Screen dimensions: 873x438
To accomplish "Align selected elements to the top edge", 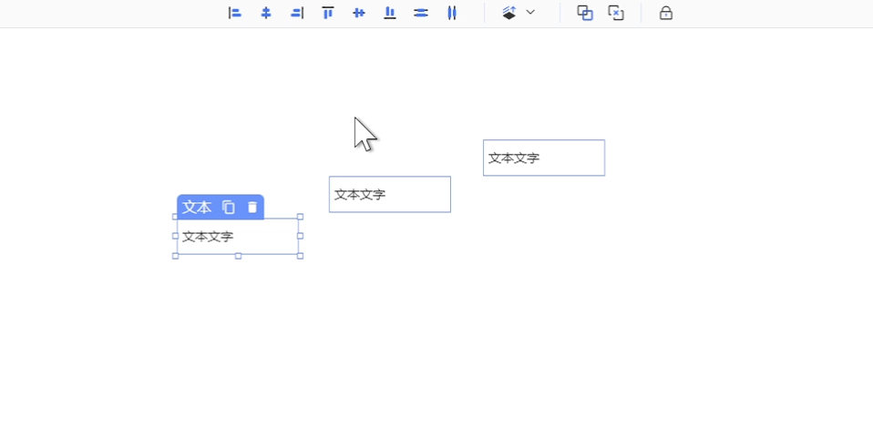I will [328, 13].
